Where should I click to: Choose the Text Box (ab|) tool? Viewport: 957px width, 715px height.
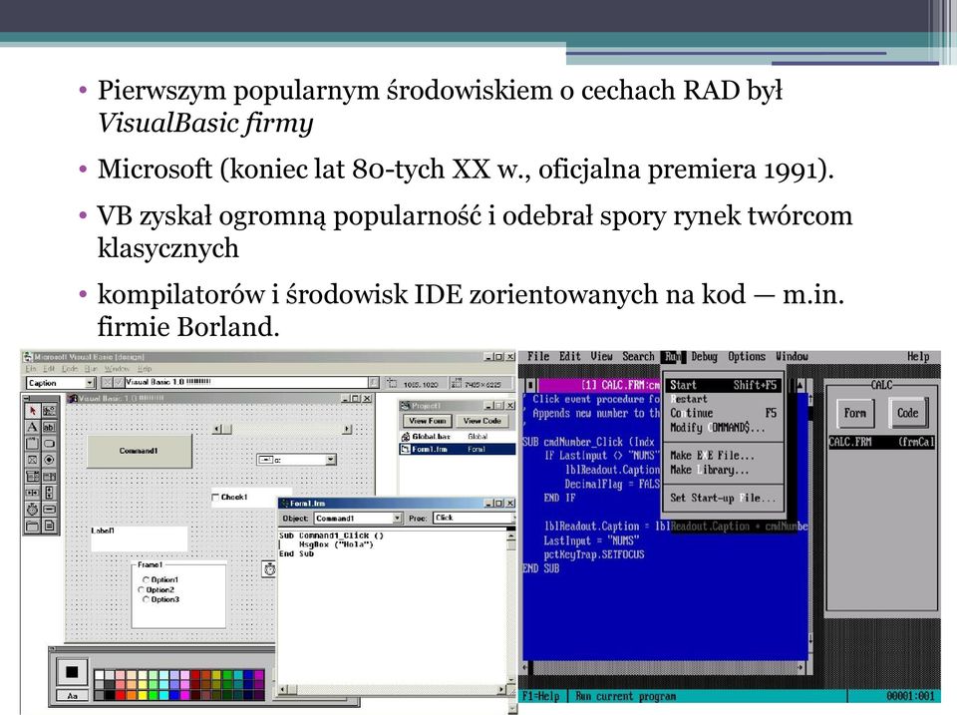(49, 427)
